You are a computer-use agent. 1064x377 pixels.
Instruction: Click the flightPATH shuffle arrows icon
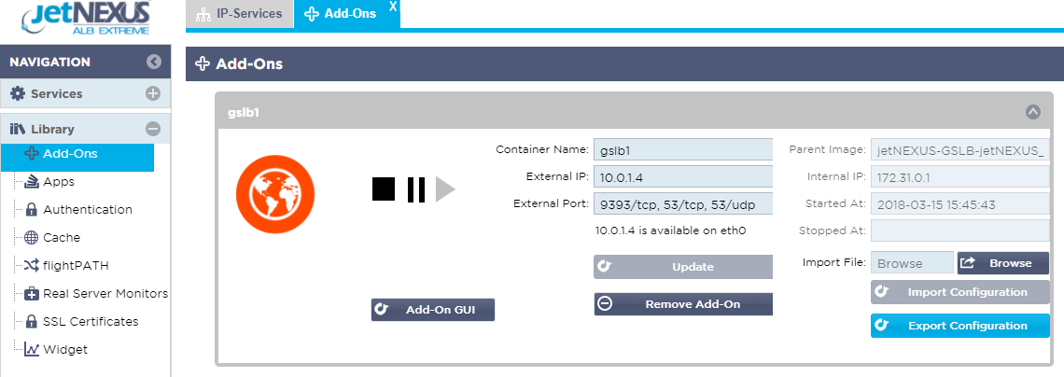tap(31, 265)
